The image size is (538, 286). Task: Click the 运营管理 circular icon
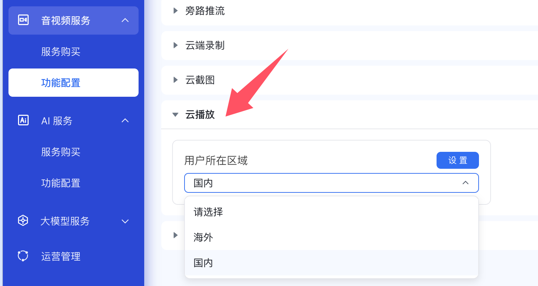coord(23,256)
